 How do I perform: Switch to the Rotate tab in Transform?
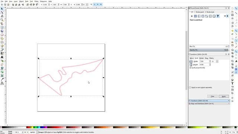click(x=202, y=58)
